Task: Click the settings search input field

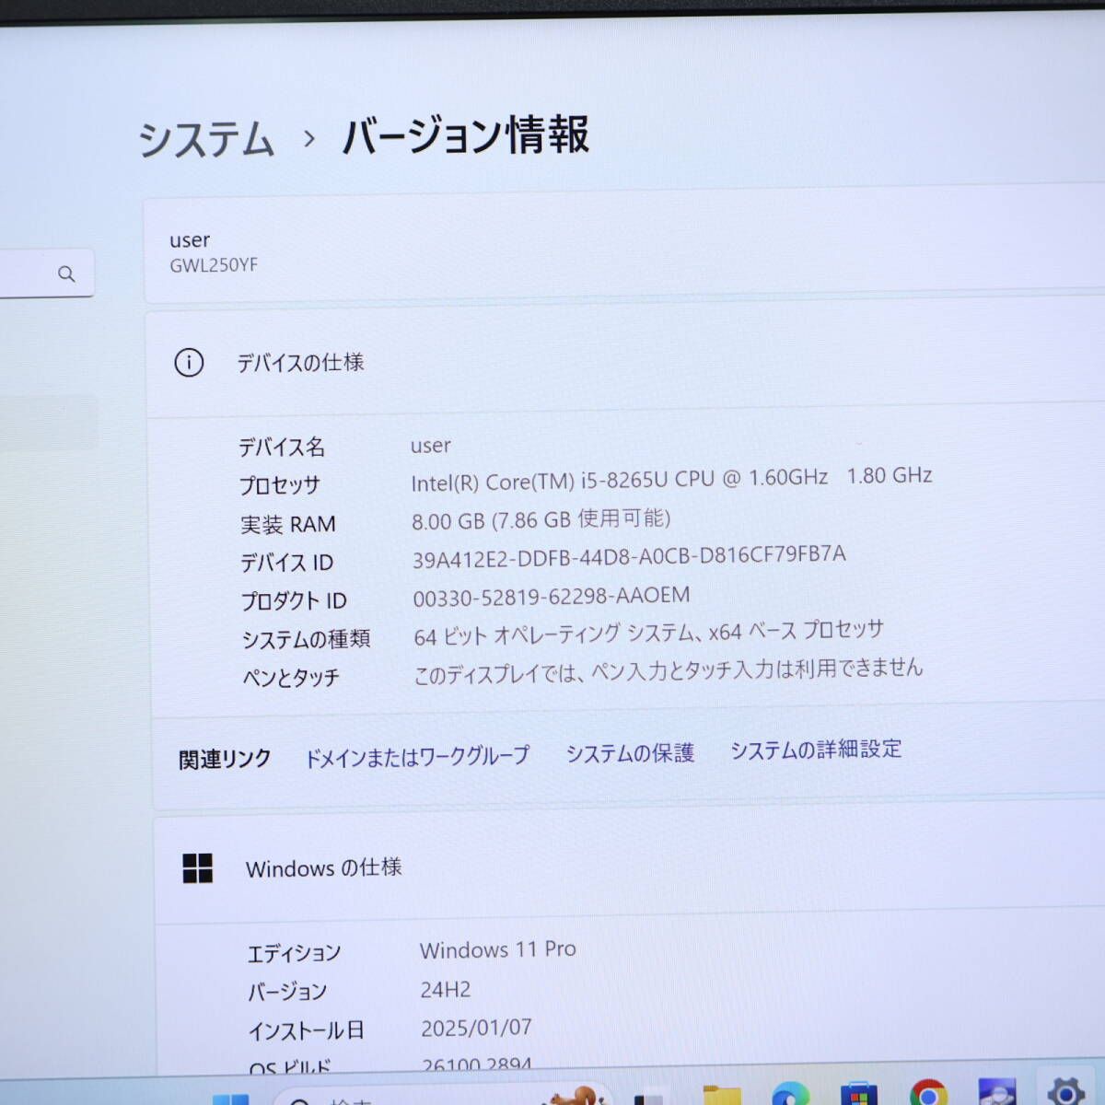Action: [46, 273]
